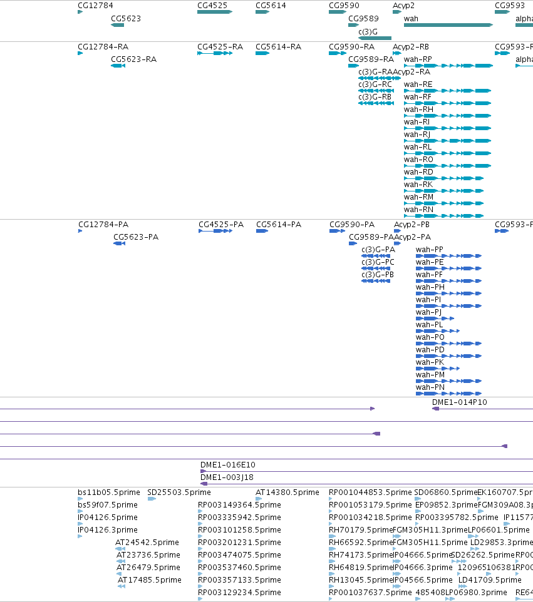Click protein CG9590-PA

352,225
